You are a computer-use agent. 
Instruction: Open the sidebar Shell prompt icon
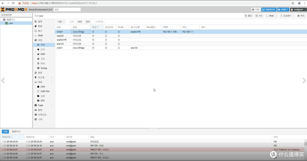(x=36, y=35)
